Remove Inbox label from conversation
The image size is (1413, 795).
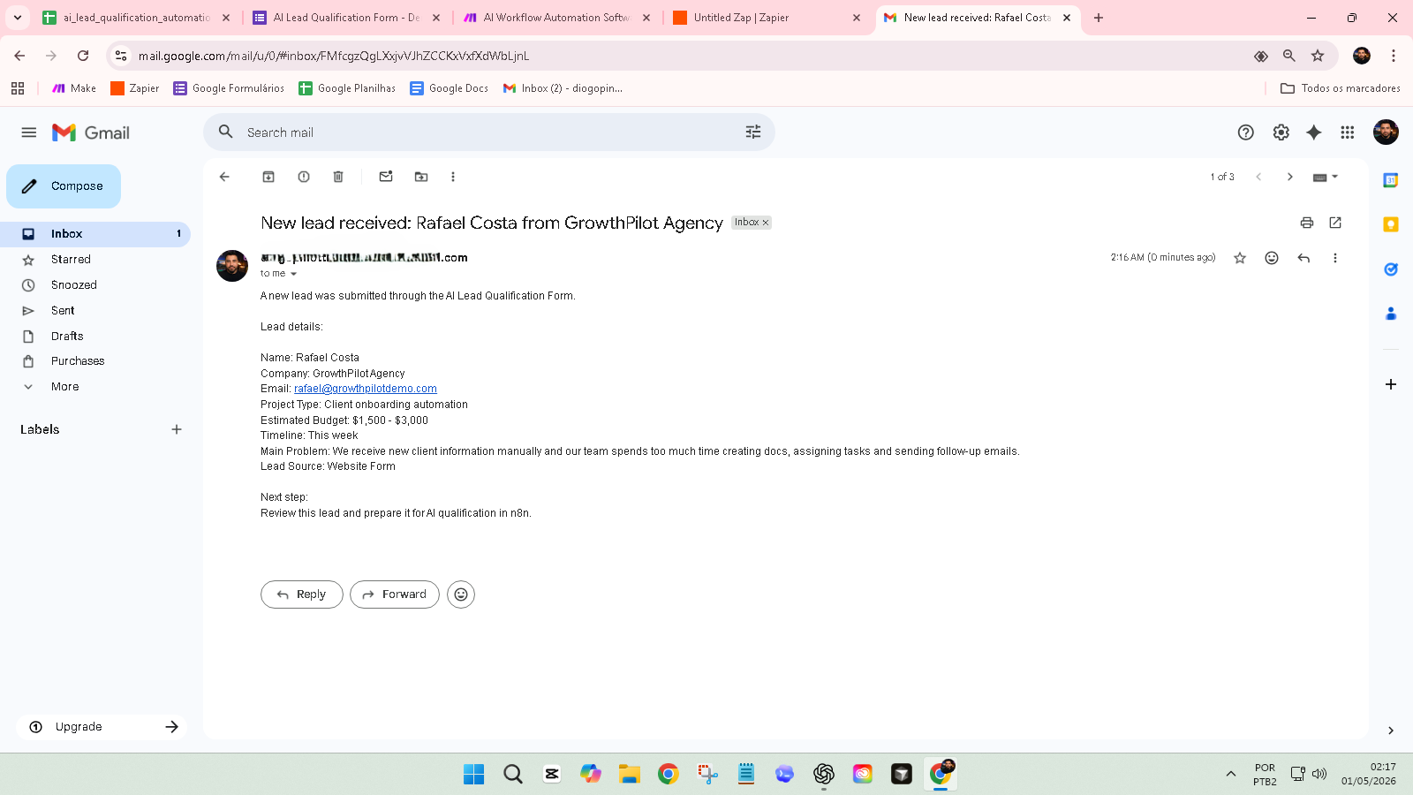pos(766,223)
